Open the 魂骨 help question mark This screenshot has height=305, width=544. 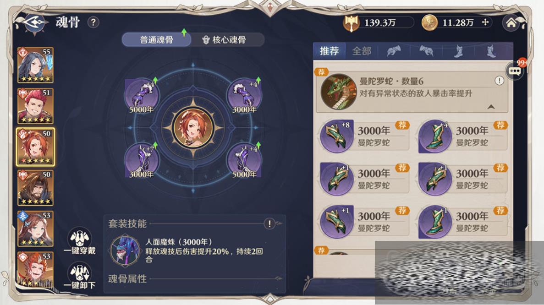[93, 22]
